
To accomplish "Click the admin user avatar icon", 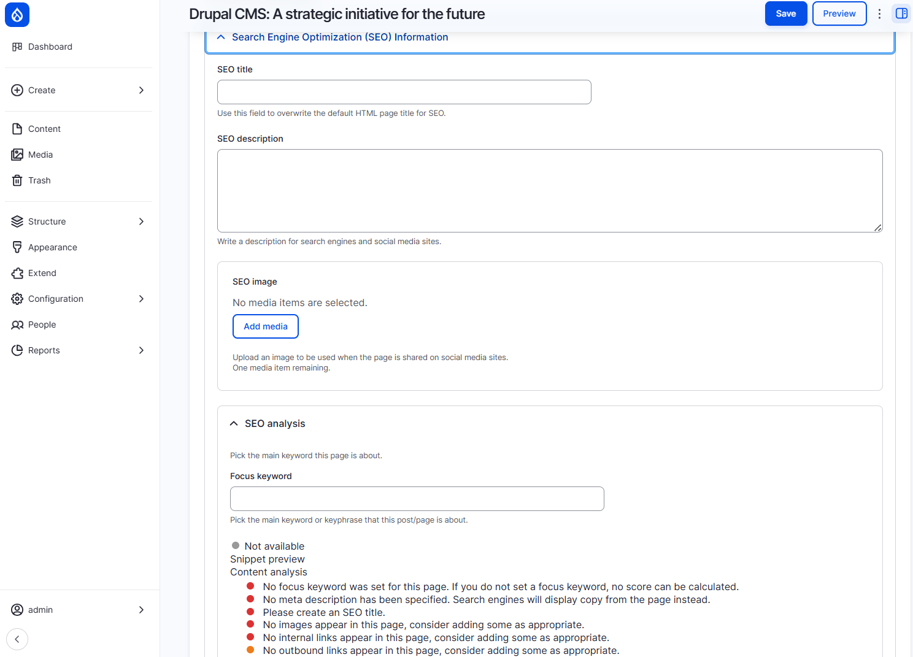I will [17, 610].
